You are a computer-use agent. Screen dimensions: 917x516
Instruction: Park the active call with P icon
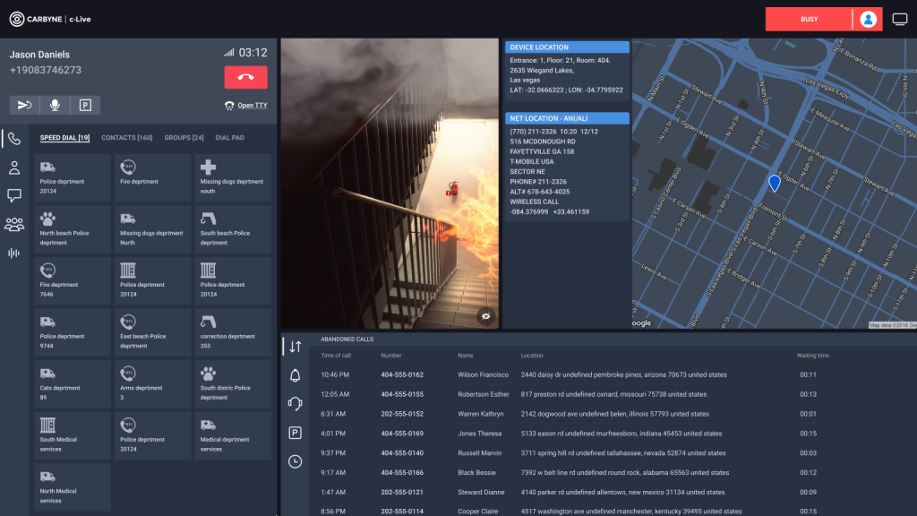click(x=85, y=106)
